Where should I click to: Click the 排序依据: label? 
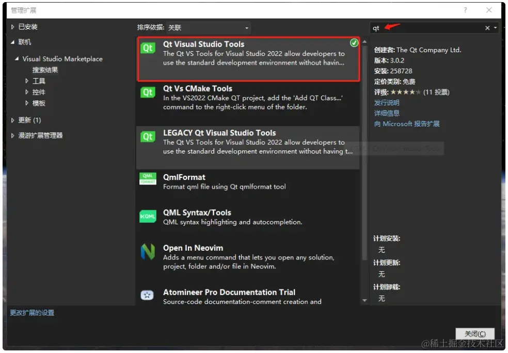pyautogui.click(x=150, y=27)
